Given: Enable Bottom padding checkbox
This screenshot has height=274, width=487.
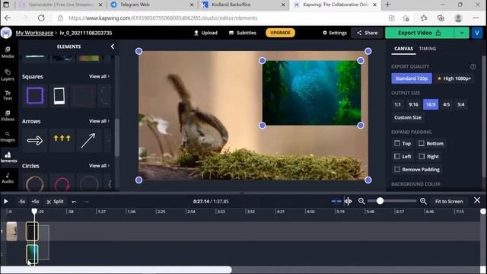Looking at the screenshot, I should click(x=422, y=143).
